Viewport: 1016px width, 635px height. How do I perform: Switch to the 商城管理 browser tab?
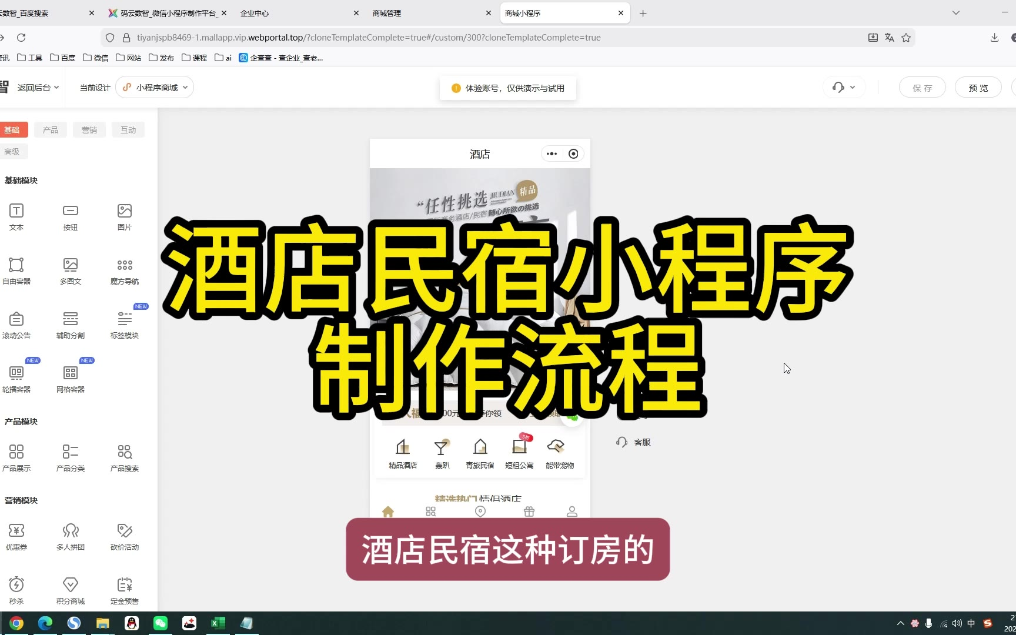(431, 13)
